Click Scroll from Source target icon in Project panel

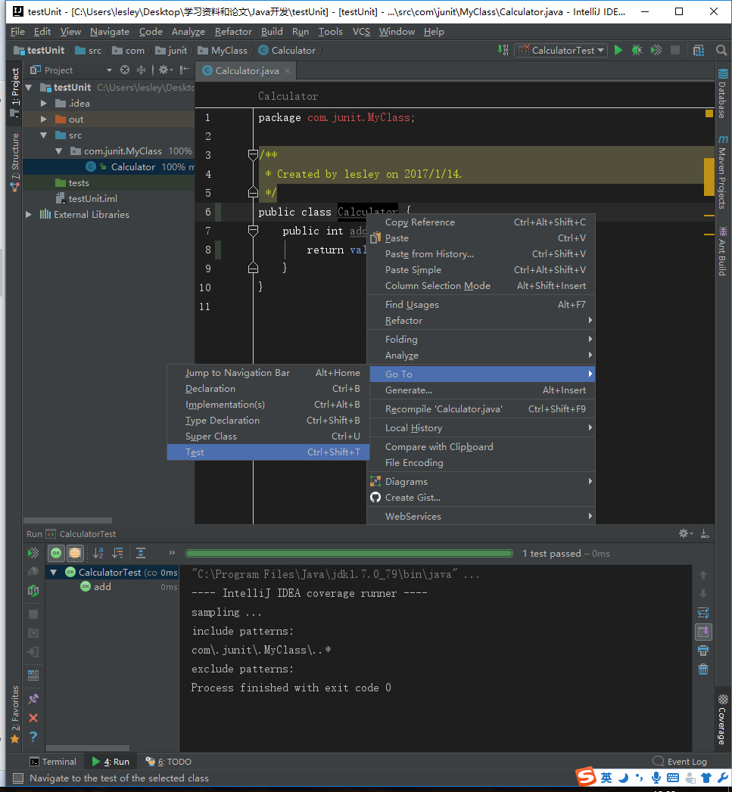pos(125,70)
